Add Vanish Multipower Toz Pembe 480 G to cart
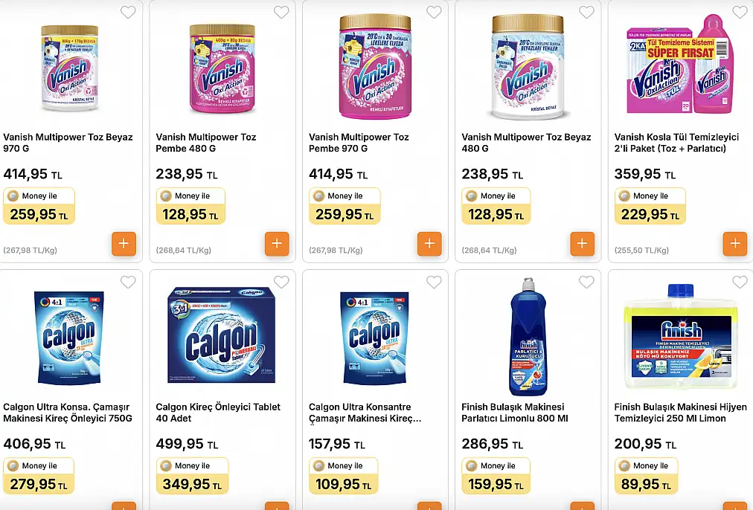Screen dimensions: 753x510 click(277, 244)
